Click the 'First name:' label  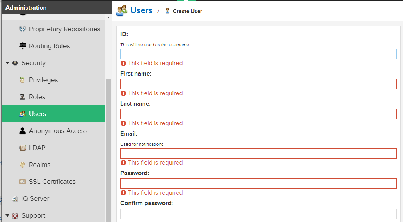[136, 74]
